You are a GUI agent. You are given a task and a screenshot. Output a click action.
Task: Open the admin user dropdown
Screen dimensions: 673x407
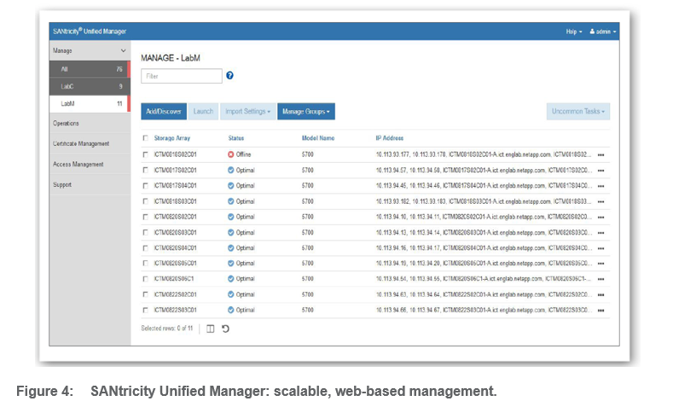point(602,32)
